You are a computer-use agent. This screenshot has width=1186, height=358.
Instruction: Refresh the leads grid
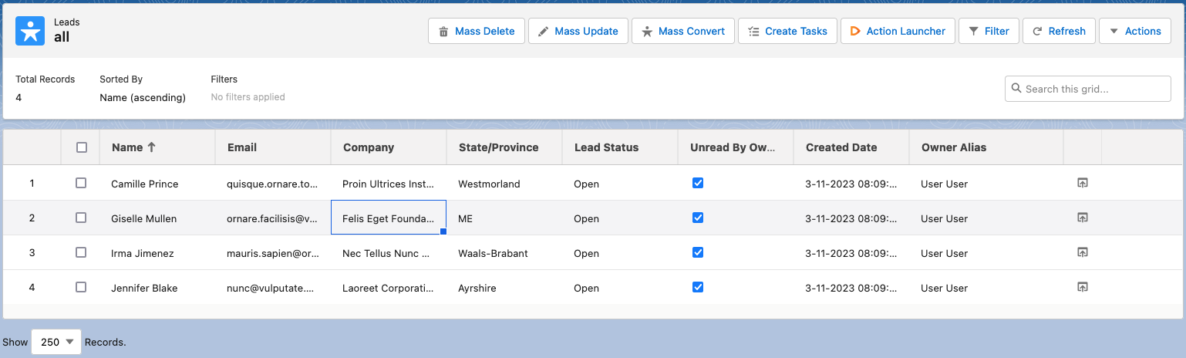click(x=1059, y=31)
